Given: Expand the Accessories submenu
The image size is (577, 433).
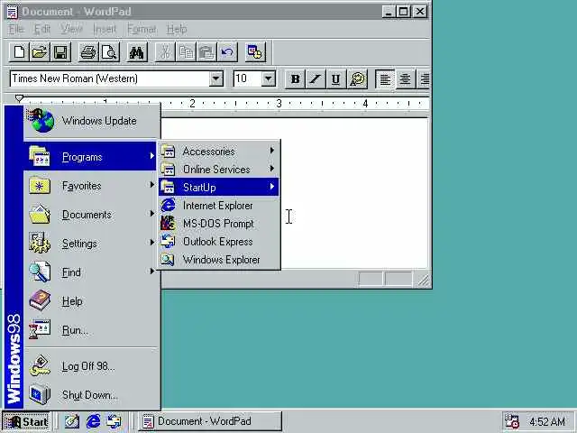Looking at the screenshot, I should [218, 151].
